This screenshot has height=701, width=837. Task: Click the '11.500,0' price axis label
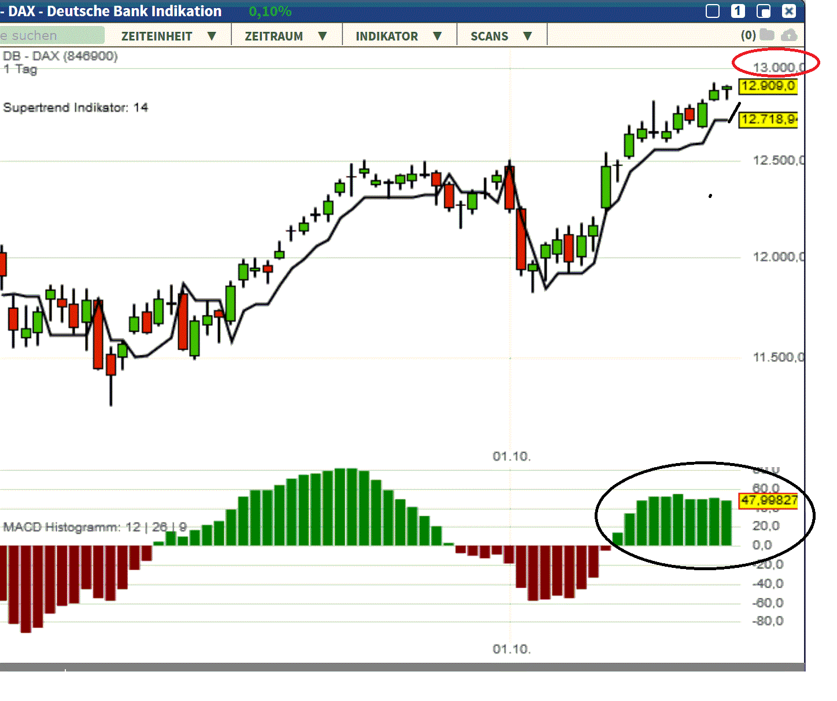click(779, 357)
